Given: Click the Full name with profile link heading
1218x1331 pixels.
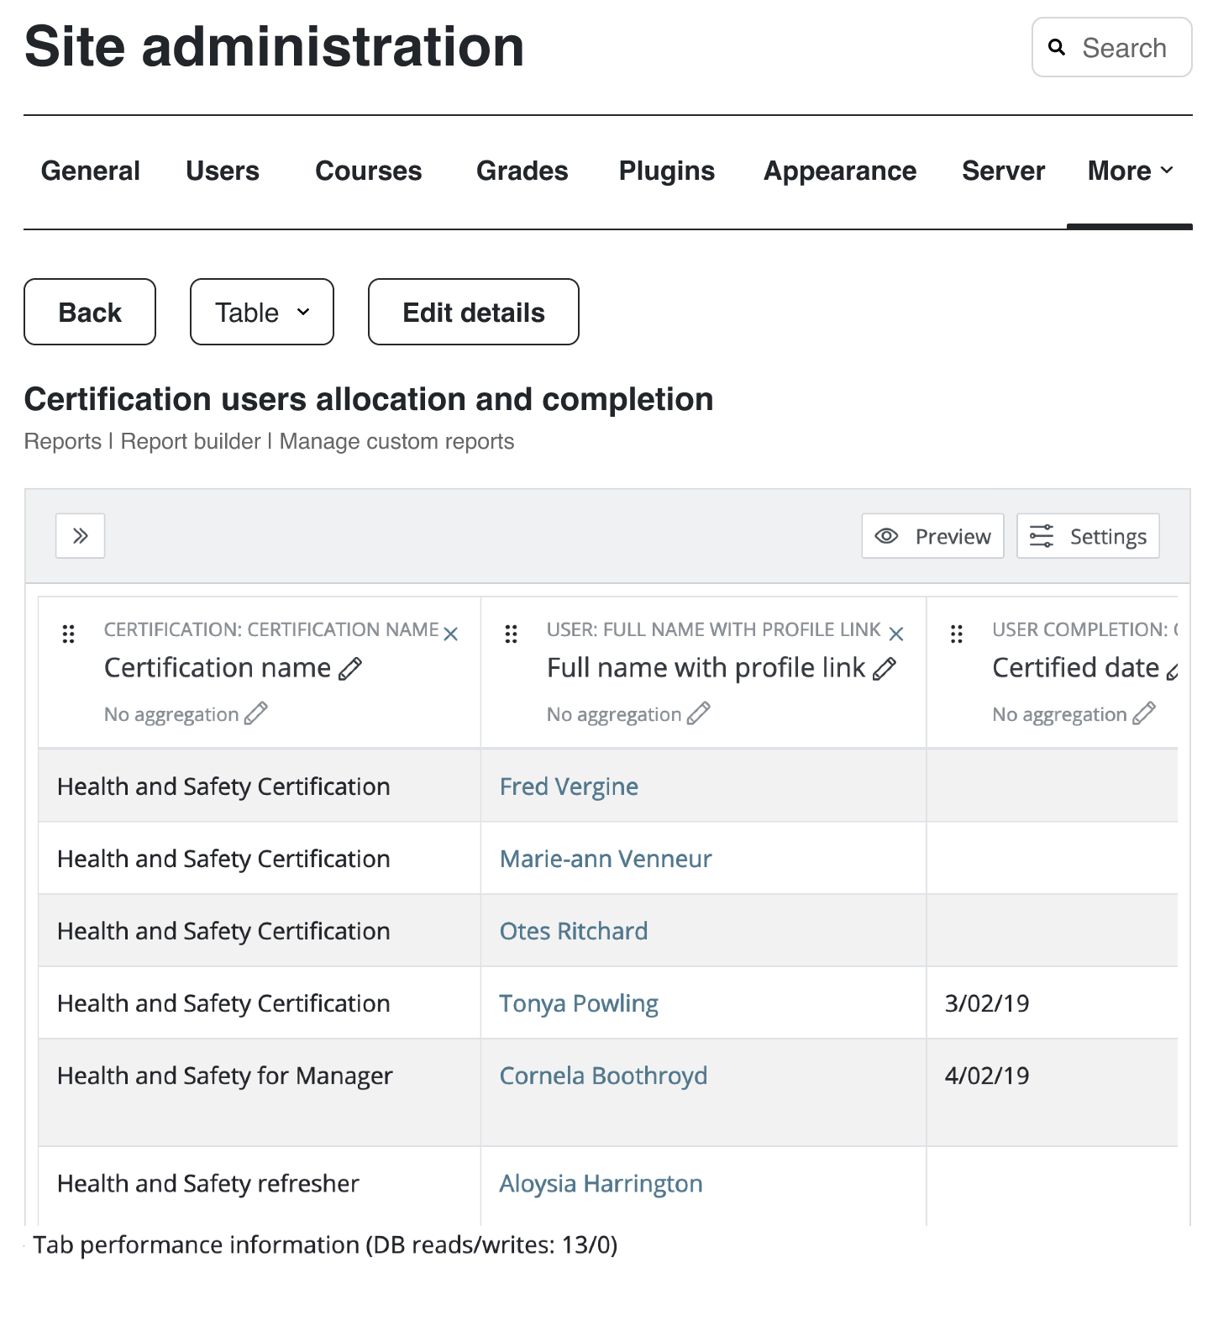Looking at the screenshot, I should tap(706, 668).
